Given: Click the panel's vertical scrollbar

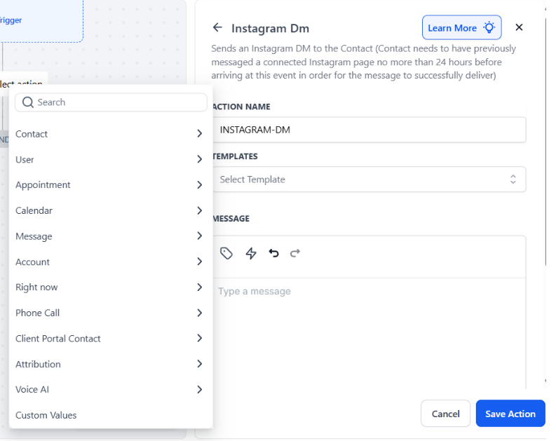Looking at the screenshot, I should point(545,142).
